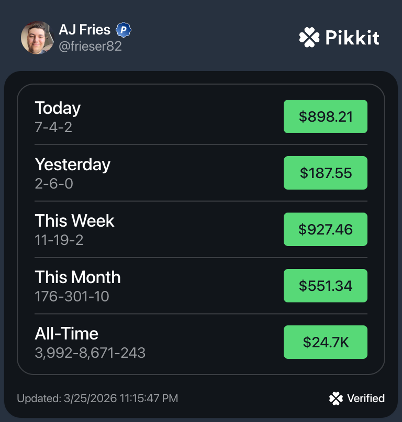Click the All-Time row label
This screenshot has height=422, width=402.
tap(66, 334)
